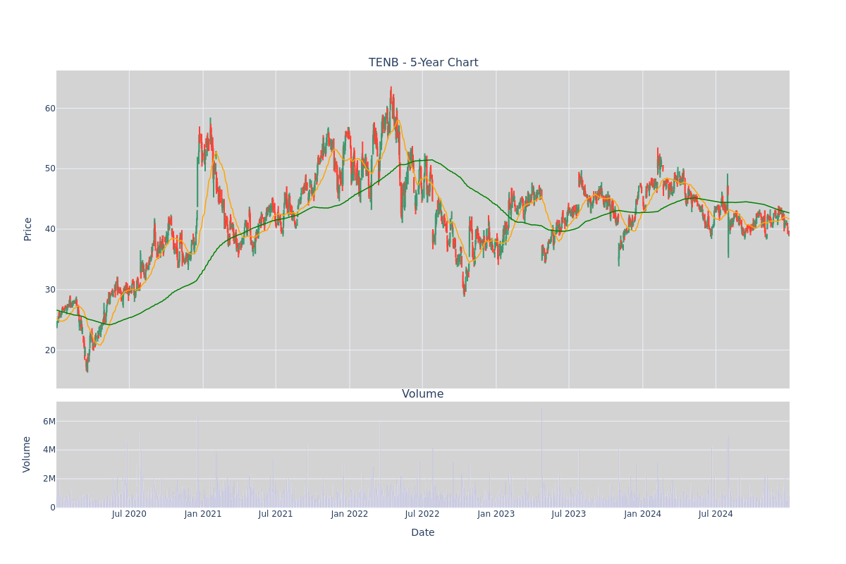Select the 'Volume' subplot title

(x=423, y=394)
